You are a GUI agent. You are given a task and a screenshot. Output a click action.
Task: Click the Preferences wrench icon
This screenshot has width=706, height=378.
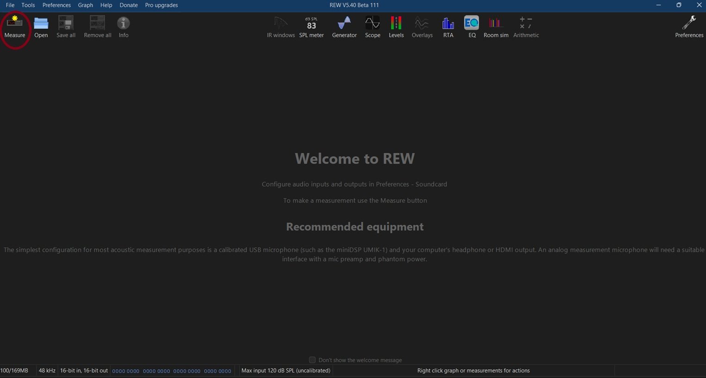689,24
